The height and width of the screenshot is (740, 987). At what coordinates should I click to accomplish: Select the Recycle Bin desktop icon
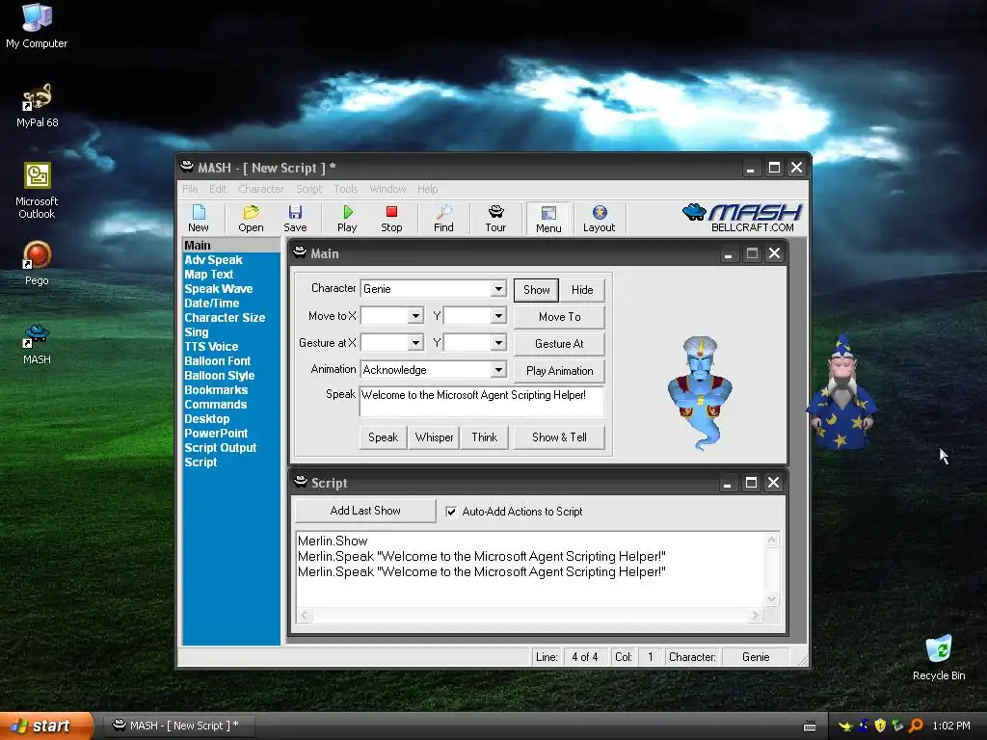(x=939, y=657)
